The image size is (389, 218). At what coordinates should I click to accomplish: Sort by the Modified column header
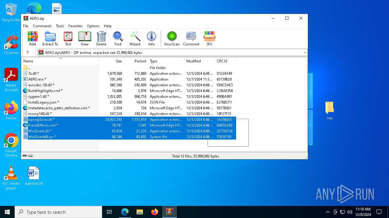(199, 61)
